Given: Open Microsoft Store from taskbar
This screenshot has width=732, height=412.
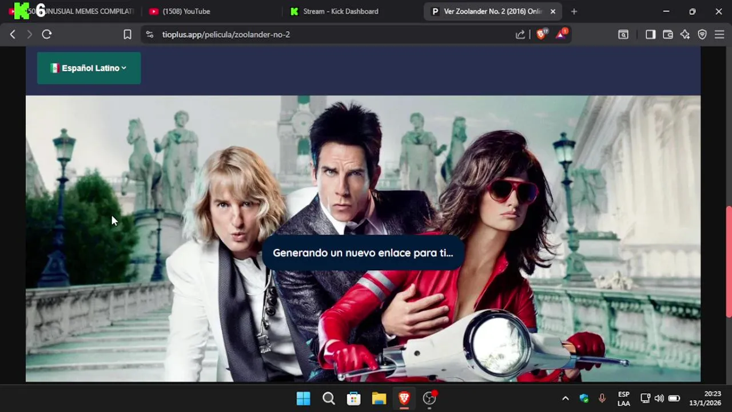Looking at the screenshot, I should tap(354, 398).
